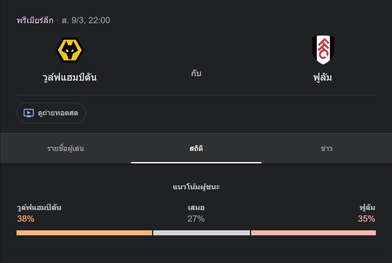Click the วูล์ฟแฮมป์ตัน team name under crest

coord(69,77)
